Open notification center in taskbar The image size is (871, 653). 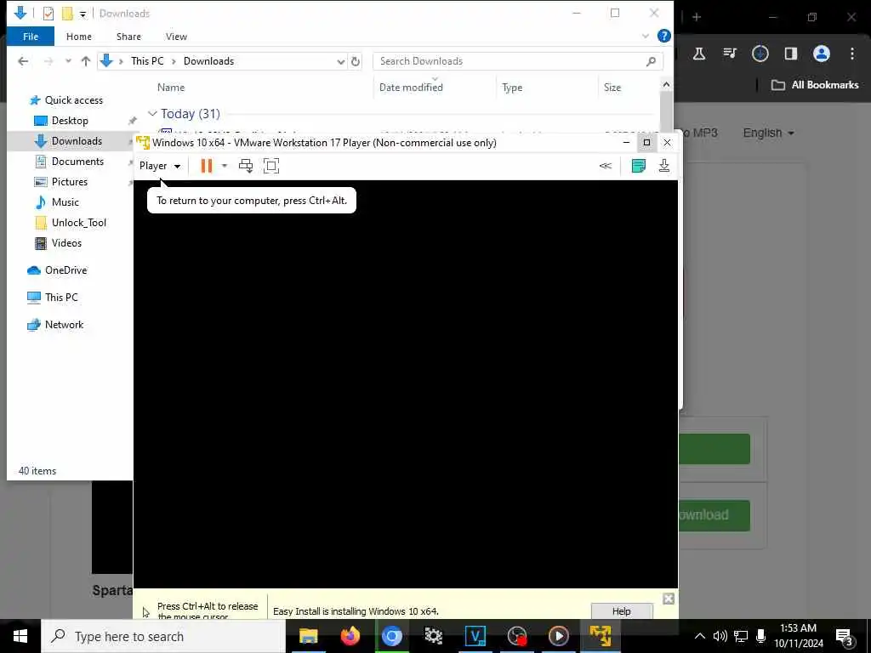tap(845, 636)
